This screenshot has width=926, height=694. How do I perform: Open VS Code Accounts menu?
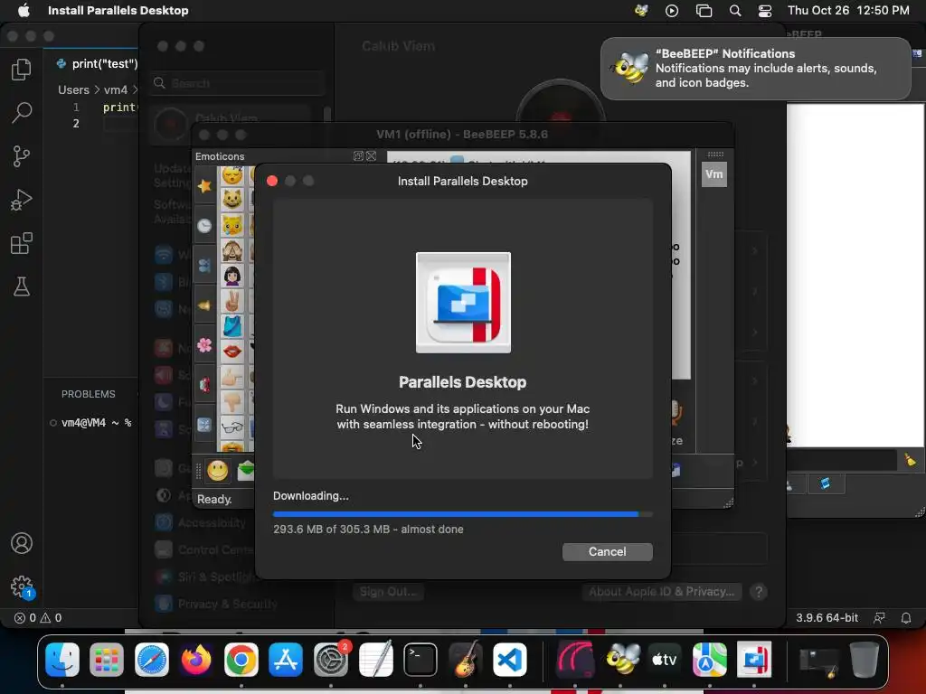pyautogui.click(x=22, y=543)
